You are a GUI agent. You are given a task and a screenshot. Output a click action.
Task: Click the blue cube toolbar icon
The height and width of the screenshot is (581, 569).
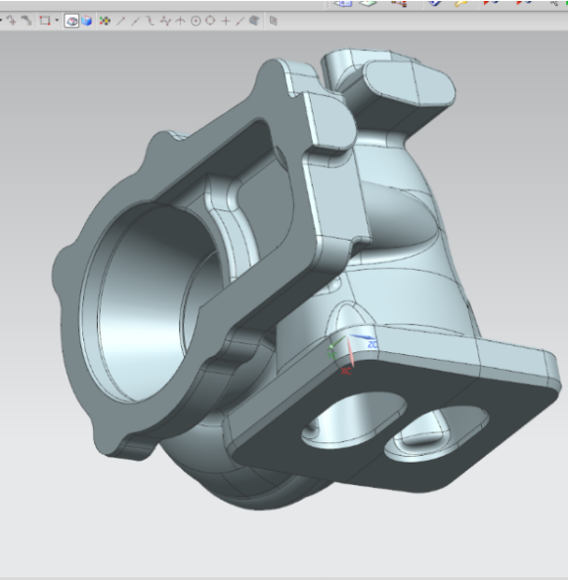click(87, 21)
